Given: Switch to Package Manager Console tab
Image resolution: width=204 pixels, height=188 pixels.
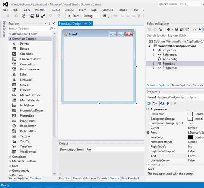Looking at the screenshot, I should (x=90, y=179).
